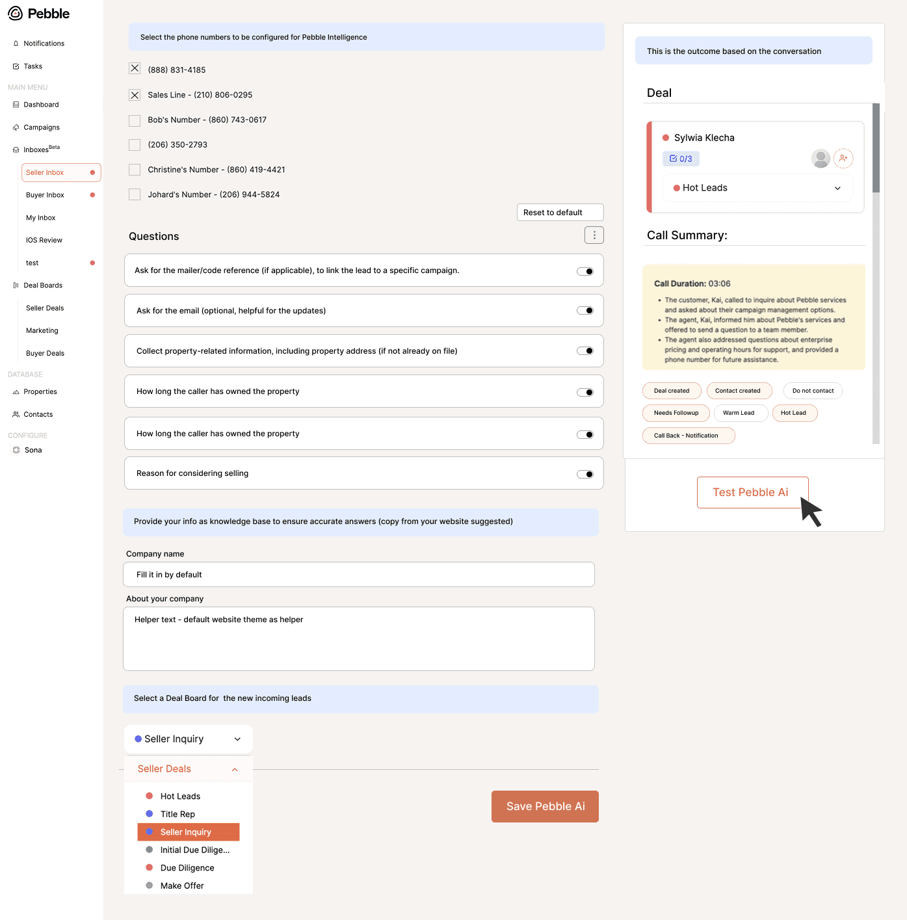Check Bob's Number (860) 743-0617
Image resolution: width=907 pixels, height=920 pixels.
tap(135, 120)
